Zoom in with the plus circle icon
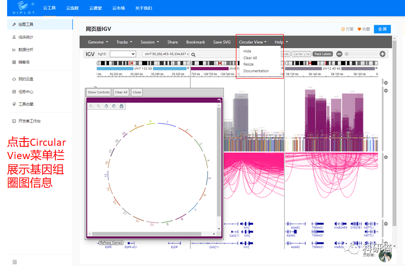This screenshot has height=266, width=405. tap(382, 54)
